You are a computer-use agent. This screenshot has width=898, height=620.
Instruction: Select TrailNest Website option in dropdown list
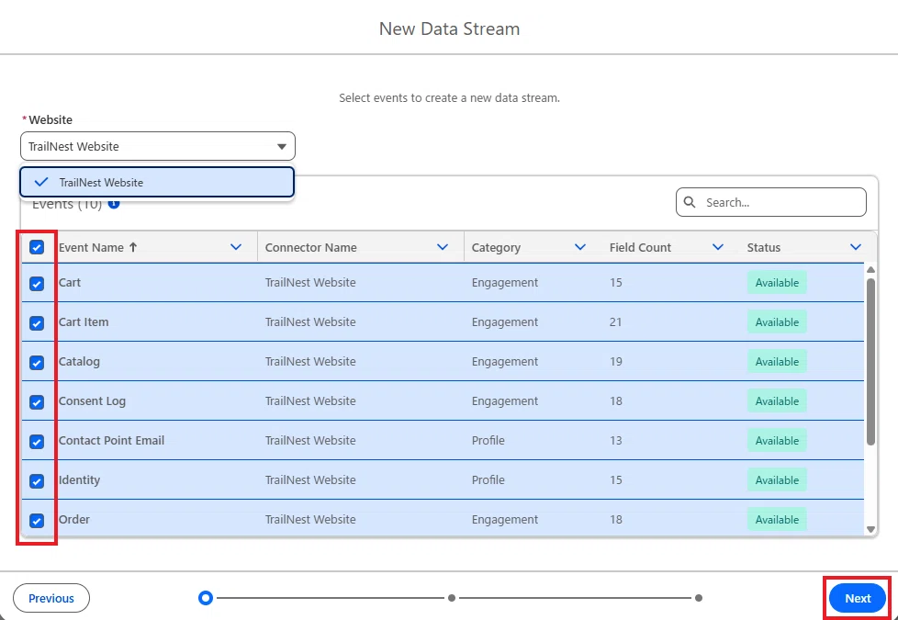[157, 182]
